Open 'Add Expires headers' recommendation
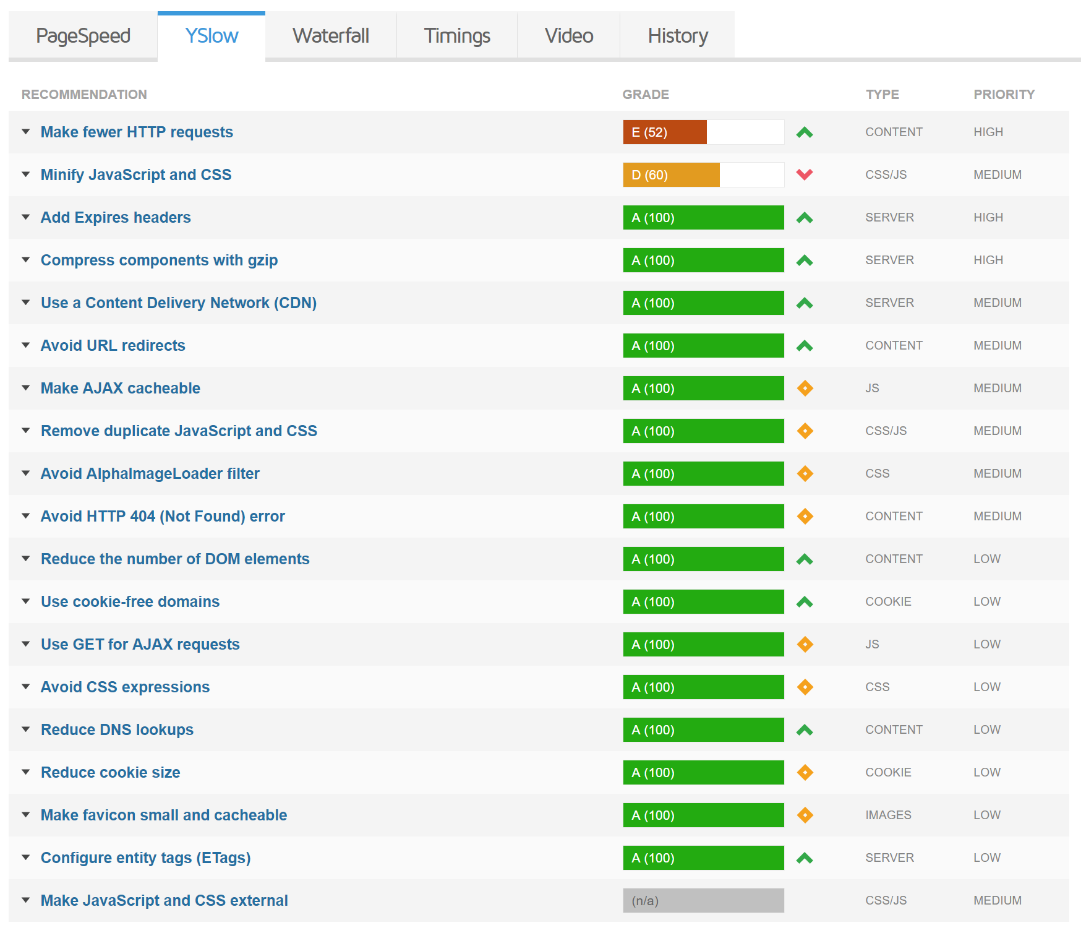This screenshot has width=1081, height=933. coord(116,217)
